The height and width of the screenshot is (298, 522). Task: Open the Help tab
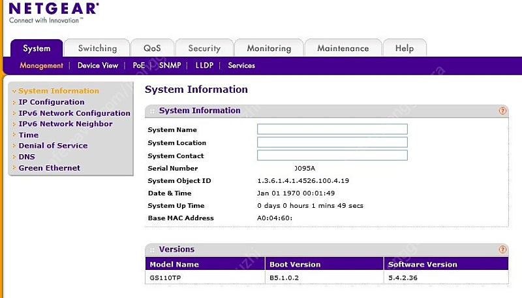(405, 48)
